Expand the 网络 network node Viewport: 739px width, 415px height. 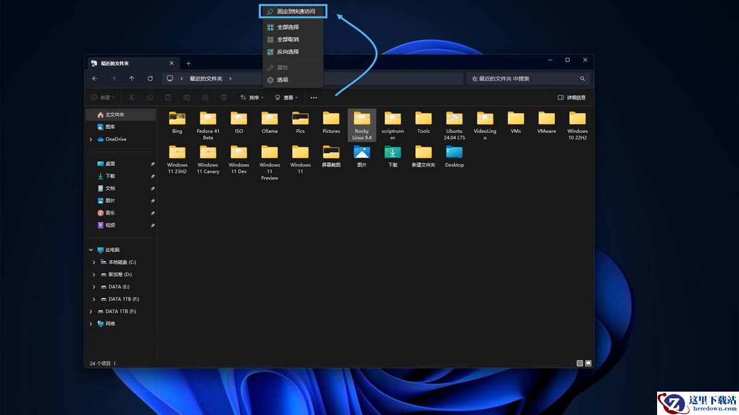click(91, 323)
